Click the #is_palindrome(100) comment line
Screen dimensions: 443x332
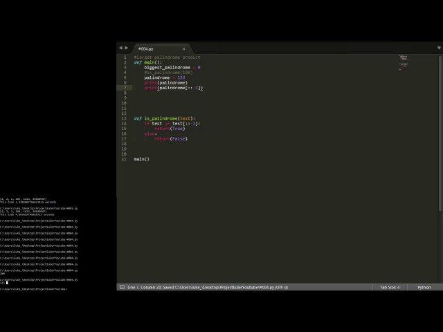click(168, 73)
